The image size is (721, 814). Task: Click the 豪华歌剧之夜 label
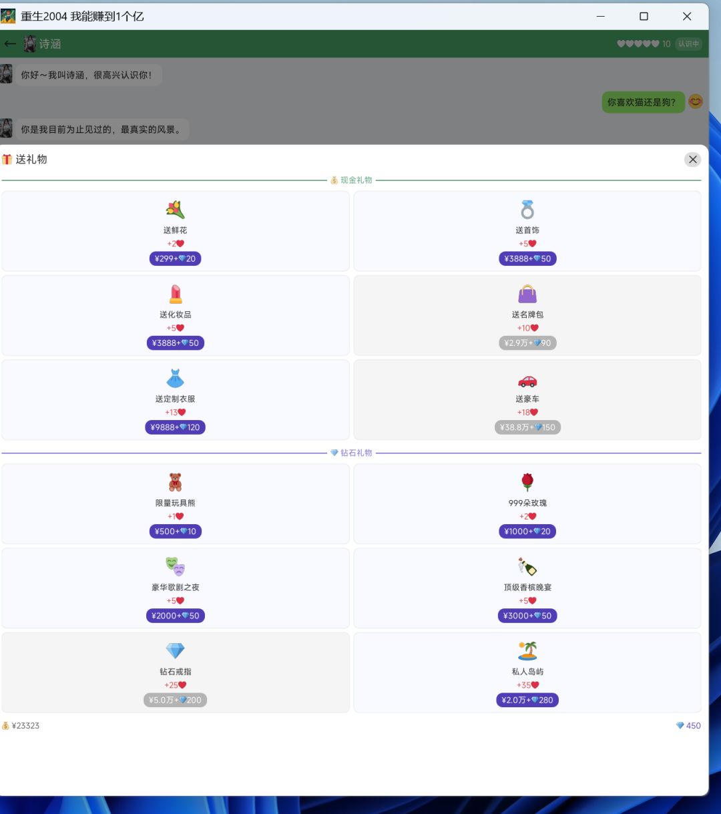pyautogui.click(x=175, y=587)
